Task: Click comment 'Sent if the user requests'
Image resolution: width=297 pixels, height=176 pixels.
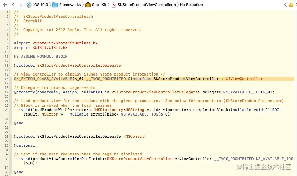Action: pos(78,154)
